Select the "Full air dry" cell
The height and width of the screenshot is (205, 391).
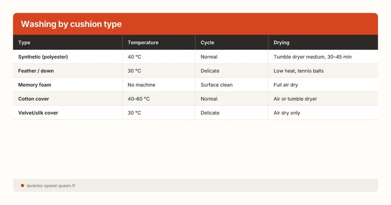pyautogui.click(x=286, y=85)
